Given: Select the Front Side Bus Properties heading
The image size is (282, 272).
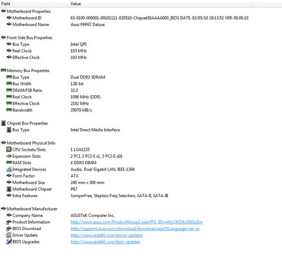Looking at the screenshot, I should pos(30,38).
